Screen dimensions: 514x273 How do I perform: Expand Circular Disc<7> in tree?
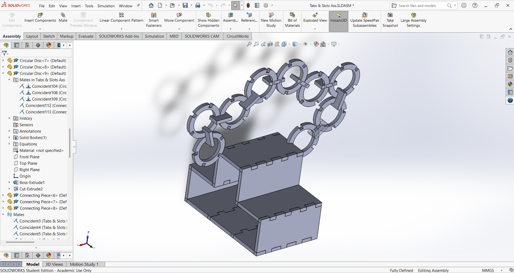[3, 60]
